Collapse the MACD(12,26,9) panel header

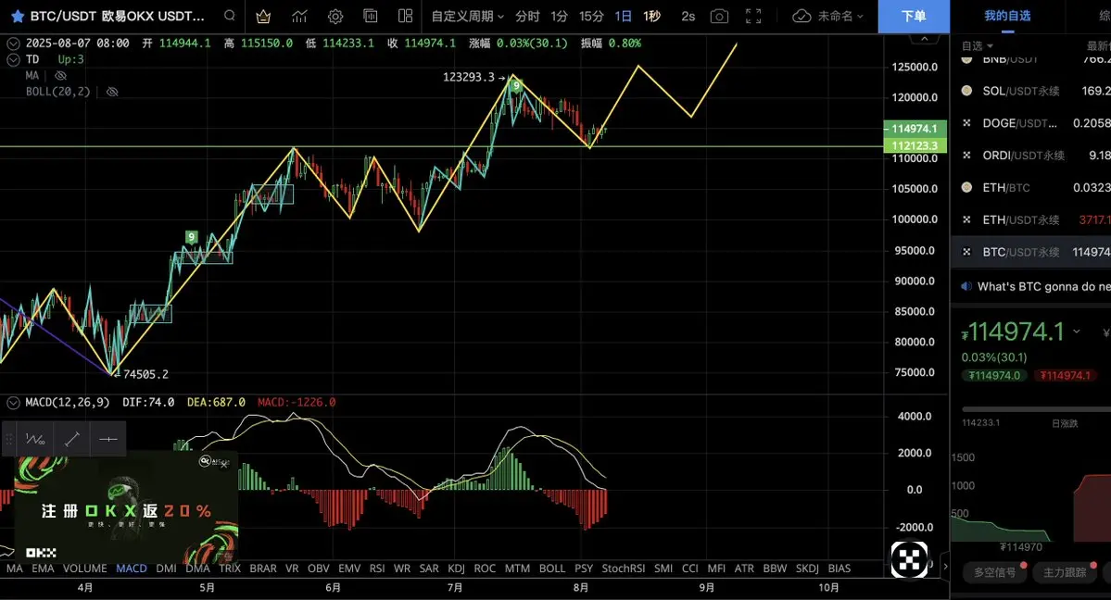pos(13,403)
